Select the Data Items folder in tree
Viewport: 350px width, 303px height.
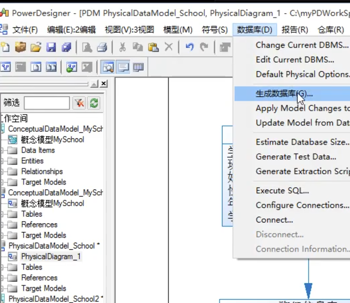click(38, 150)
